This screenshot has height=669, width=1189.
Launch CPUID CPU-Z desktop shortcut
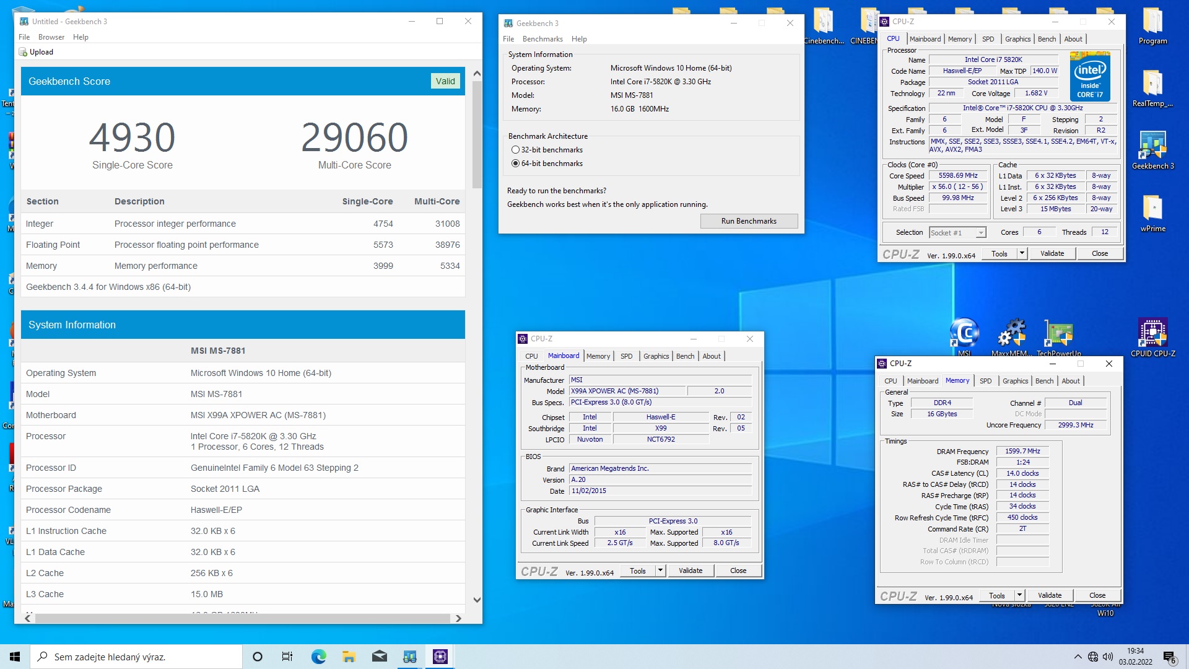click(1152, 338)
